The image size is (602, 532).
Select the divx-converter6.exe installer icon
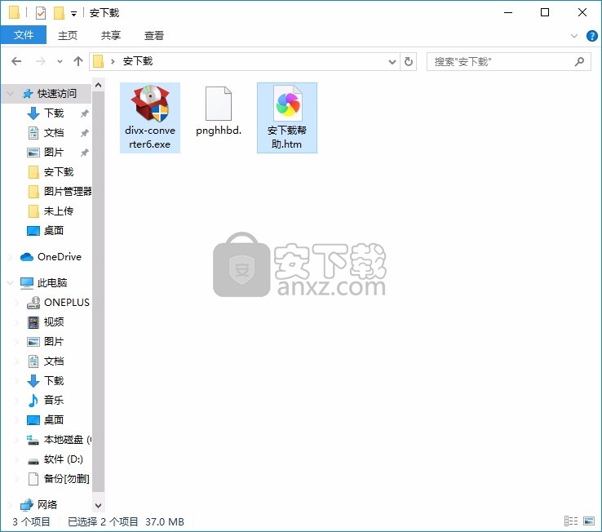(x=150, y=104)
